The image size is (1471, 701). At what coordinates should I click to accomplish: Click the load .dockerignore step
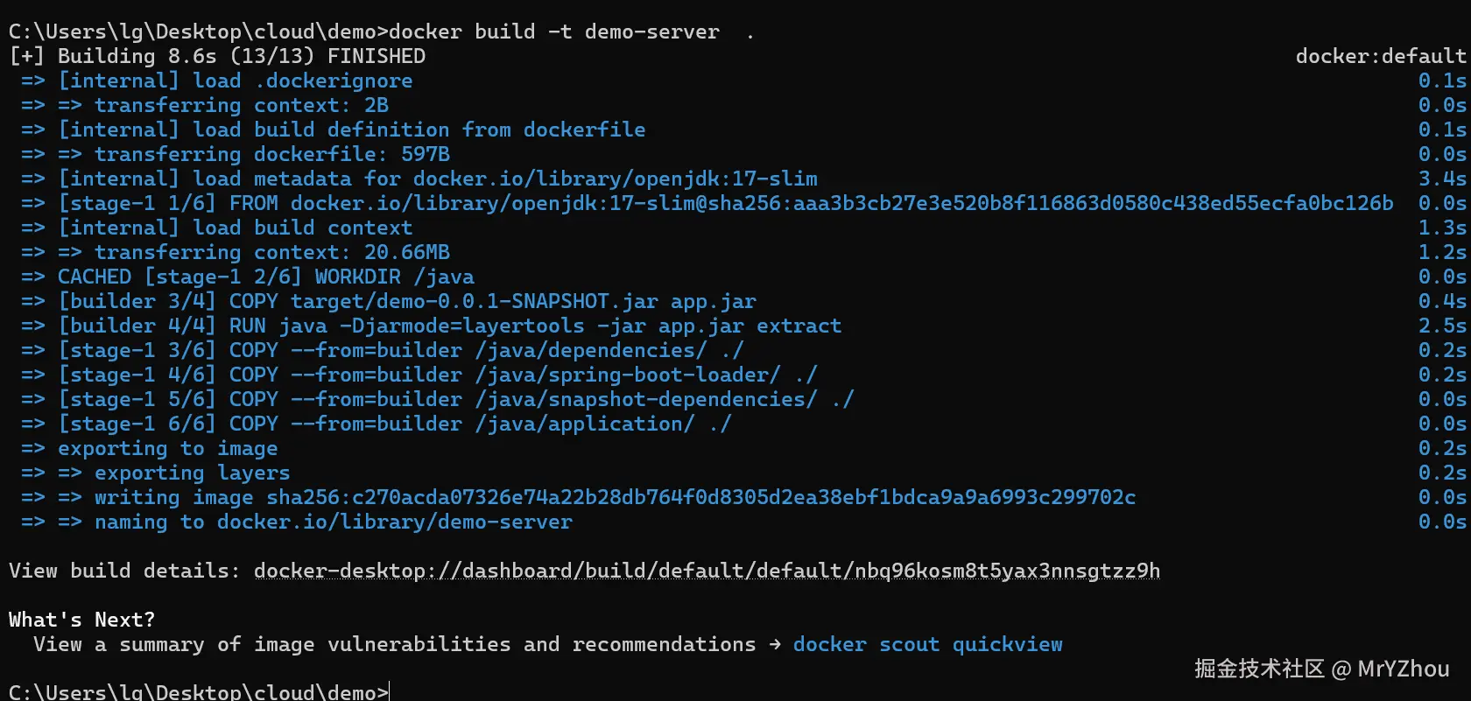pyautogui.click(x=235, y=81)
